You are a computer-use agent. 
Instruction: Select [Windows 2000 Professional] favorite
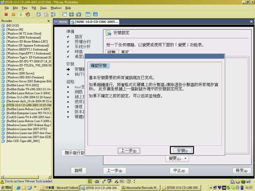[23, 38]
